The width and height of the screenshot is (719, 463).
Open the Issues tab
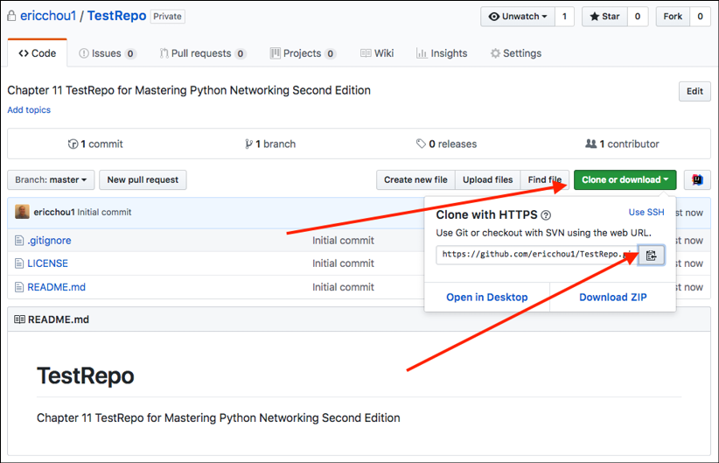click(x=108, y=53)
